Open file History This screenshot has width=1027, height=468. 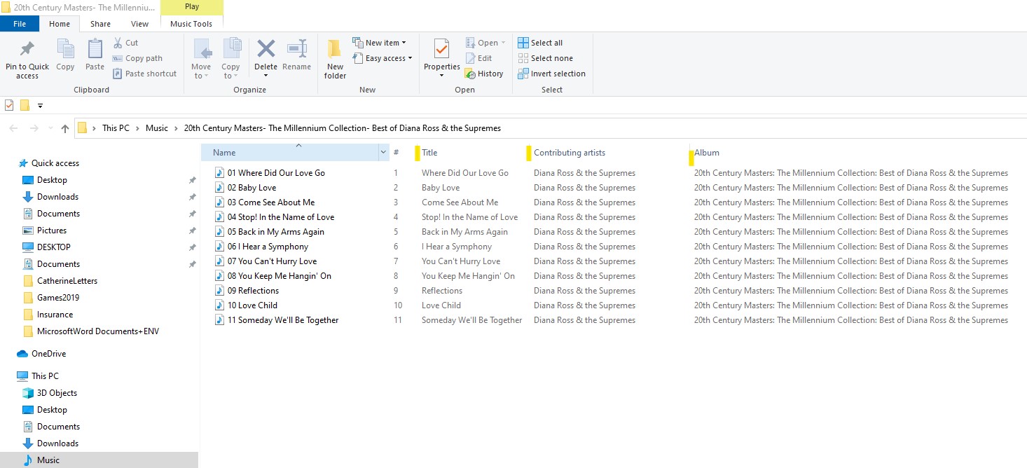point(484,74)
